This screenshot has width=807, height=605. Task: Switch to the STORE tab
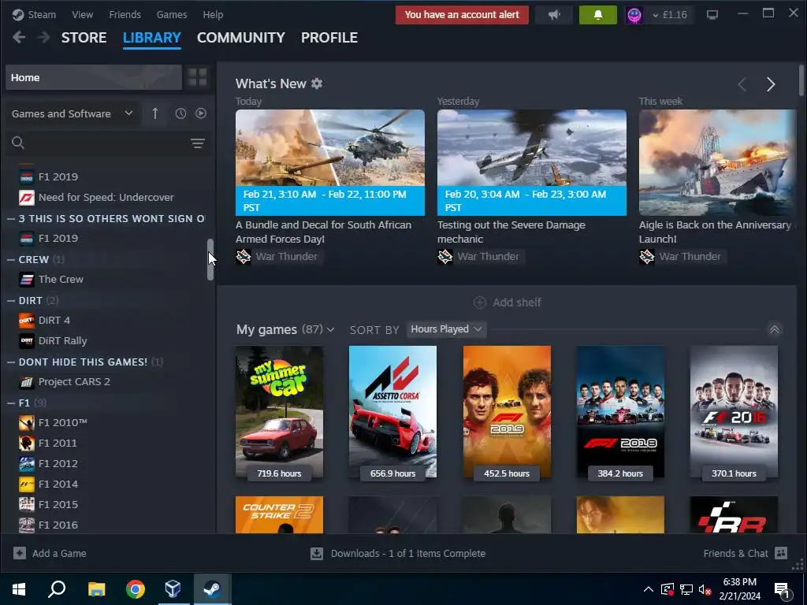(84, 38)
